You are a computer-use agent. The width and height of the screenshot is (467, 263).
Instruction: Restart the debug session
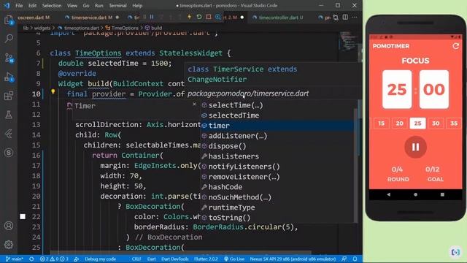point(199,18)
